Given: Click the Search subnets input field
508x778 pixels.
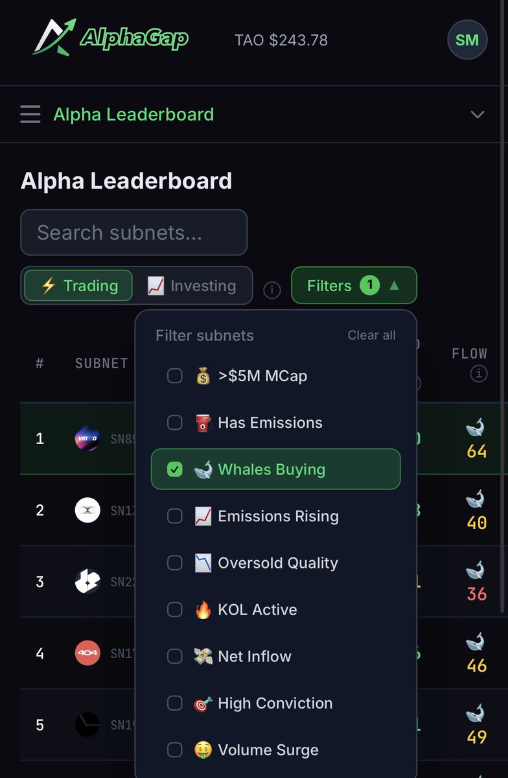Looking at the screenshot, I should tap(133, 232).
